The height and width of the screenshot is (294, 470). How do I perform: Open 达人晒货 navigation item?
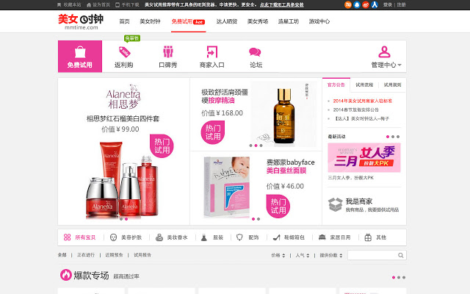click(227, 21)
